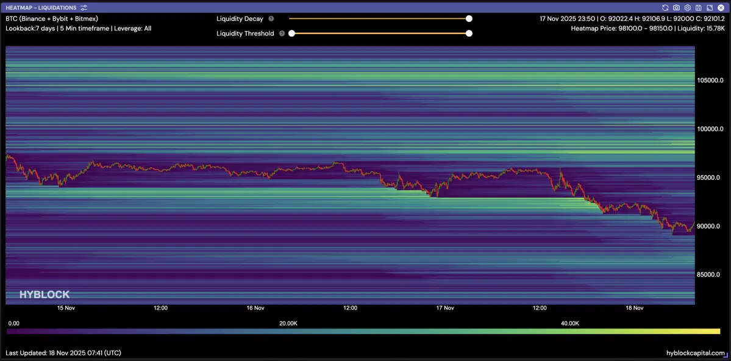Click the 17 Nov time axis label
Image resolution: width=731 pixels, height=361 pixels.
click(x=445, y=308)
